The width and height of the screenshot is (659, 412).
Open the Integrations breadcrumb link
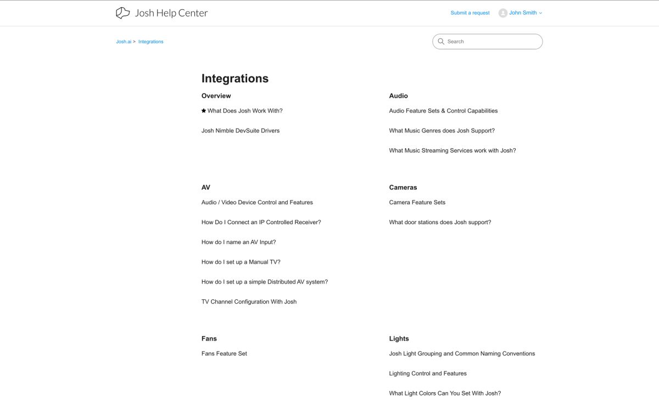[x=151, y=42]
